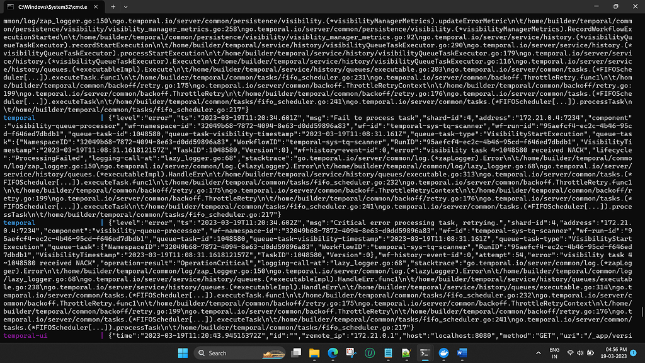Screen dimensions: 645x363
Task: Open UltraViewer from the taskbar
Action: tap(369, 353)
